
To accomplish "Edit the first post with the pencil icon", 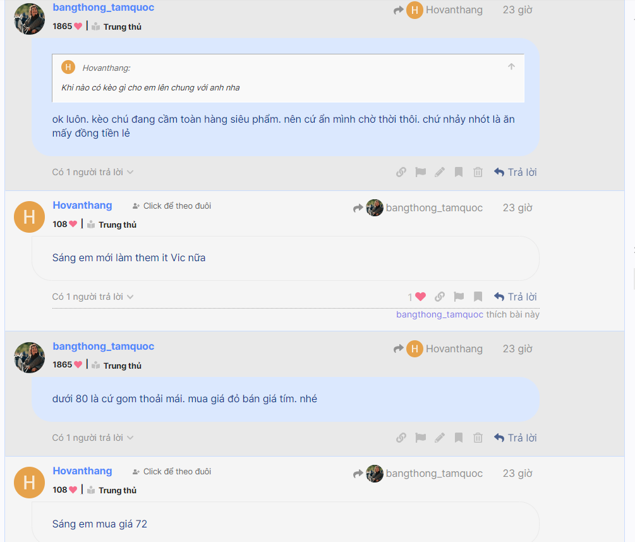I will pyautogui.click(x=439, y=172).
